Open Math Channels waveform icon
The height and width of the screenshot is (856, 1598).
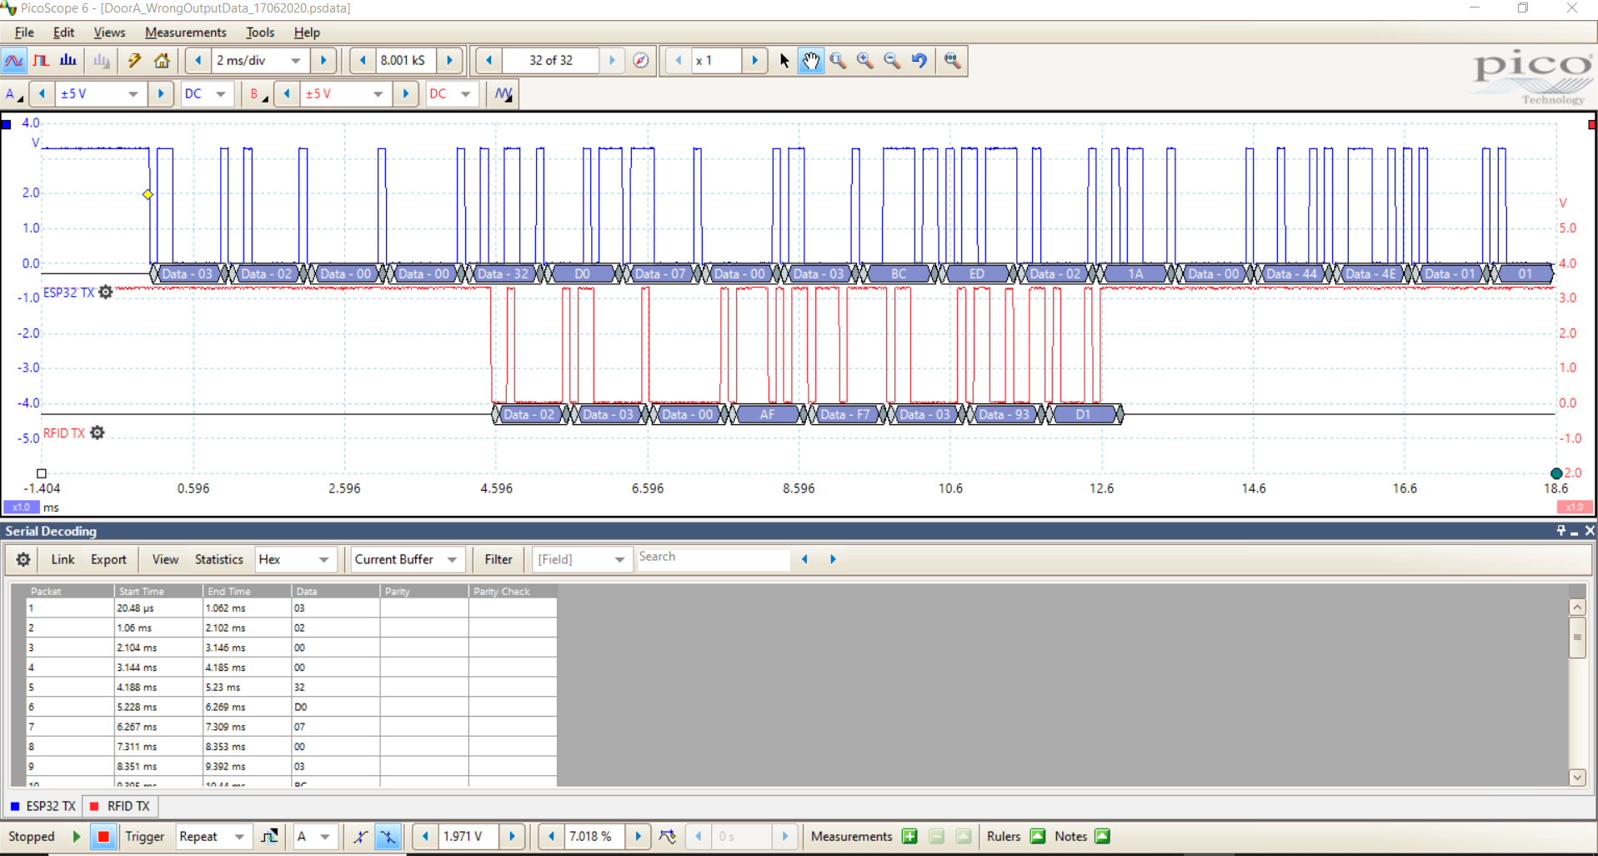pyautogui.click(x=503, y=94)
